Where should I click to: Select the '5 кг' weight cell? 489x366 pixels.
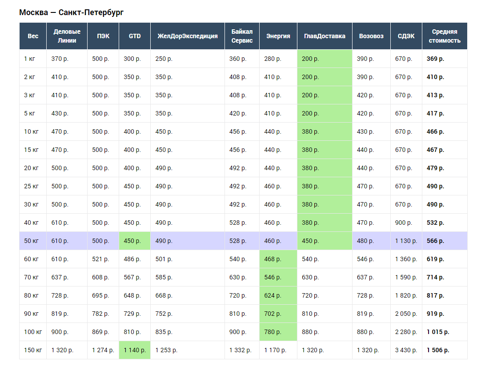[33, 113]
